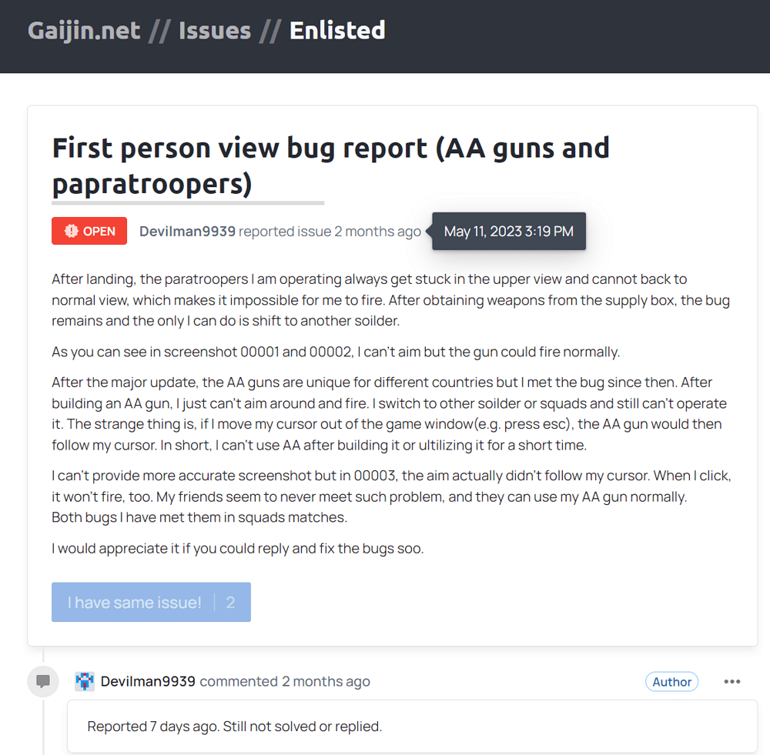Open the Enlisted breadcrumb

[x=337, y=31]
